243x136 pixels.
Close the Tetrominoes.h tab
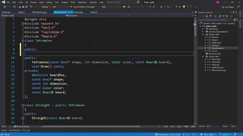click(72, 12)
